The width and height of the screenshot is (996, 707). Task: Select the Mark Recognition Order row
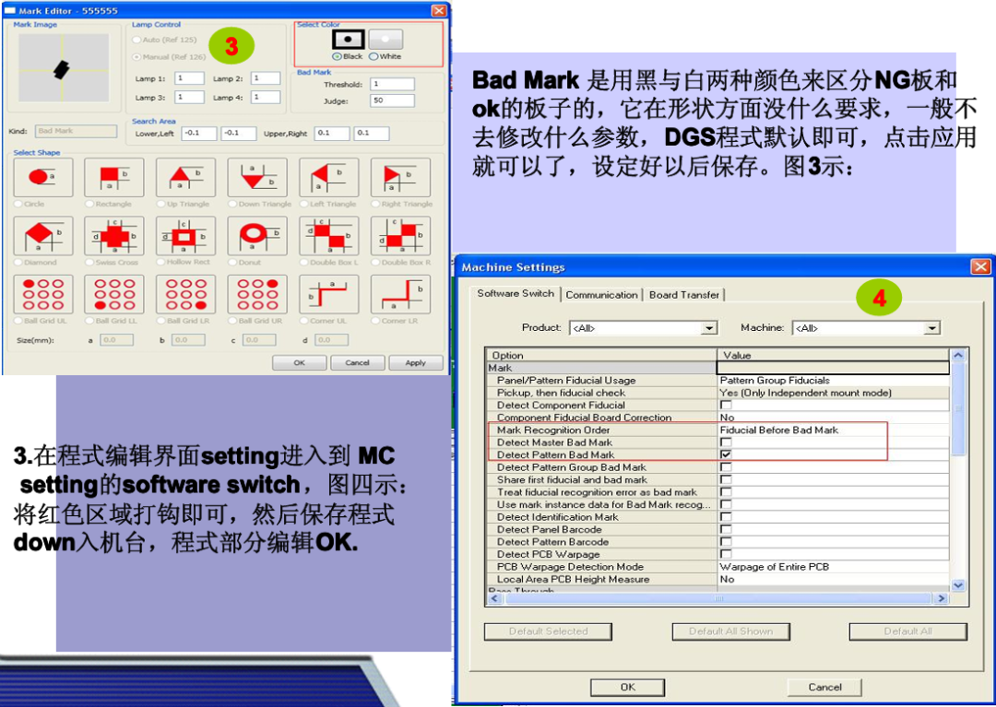pos(717,430)
